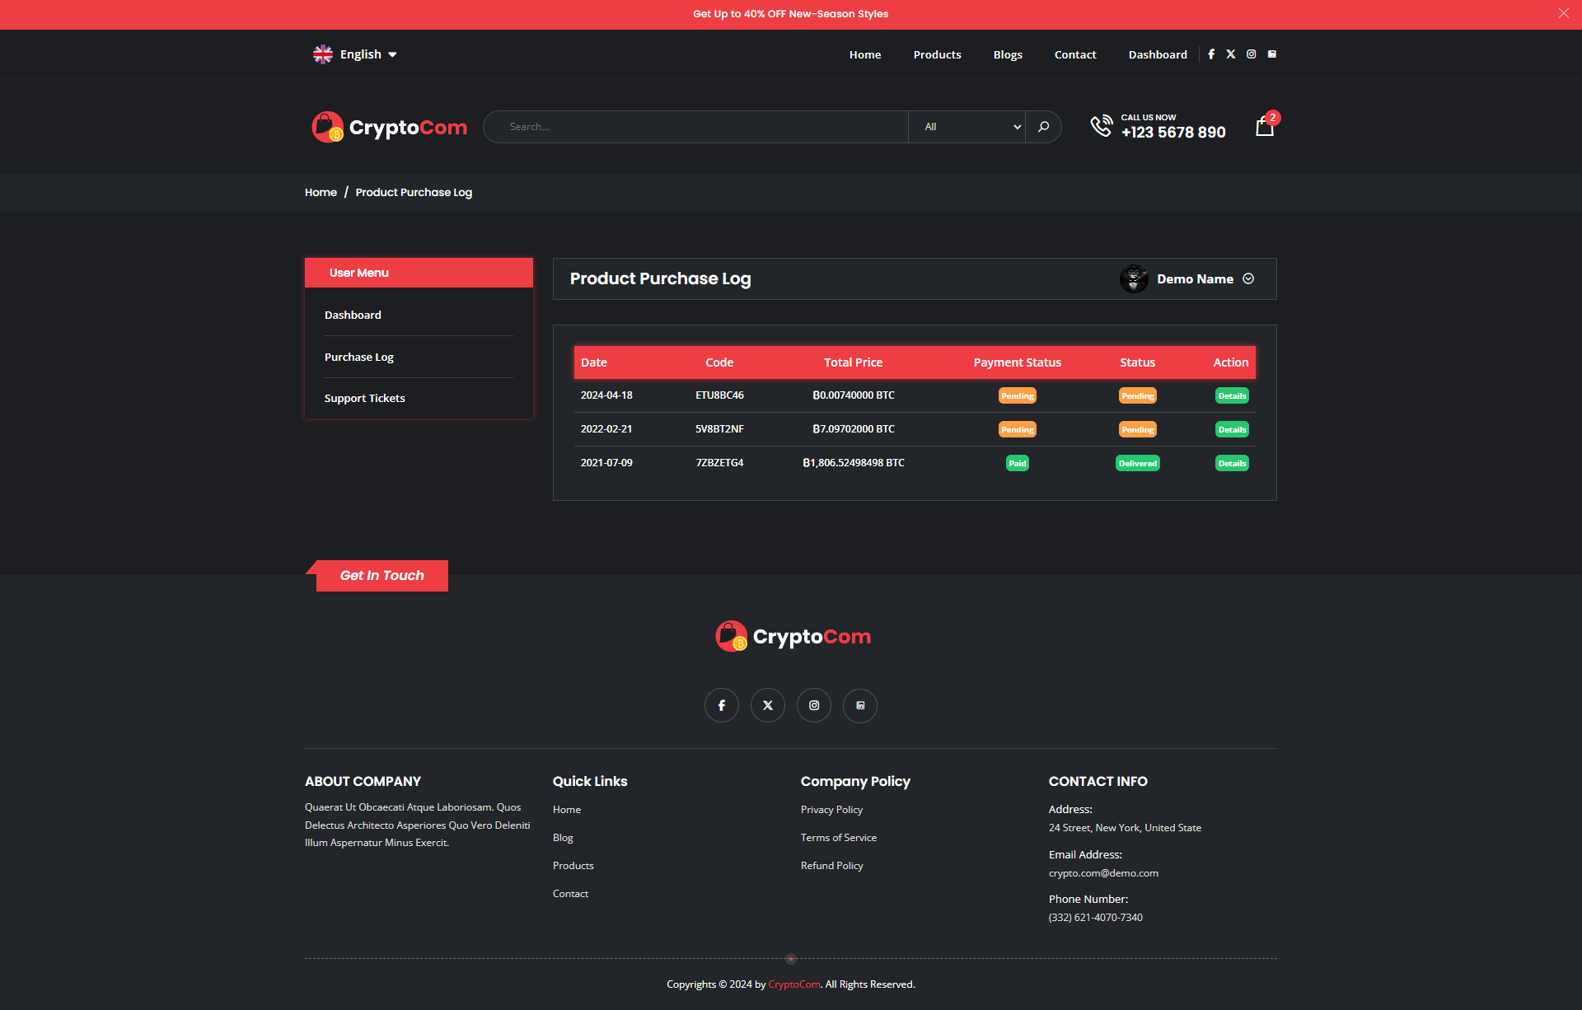View Details for order ETU8BC46

pyautogui.click(x=1232, y=396)
